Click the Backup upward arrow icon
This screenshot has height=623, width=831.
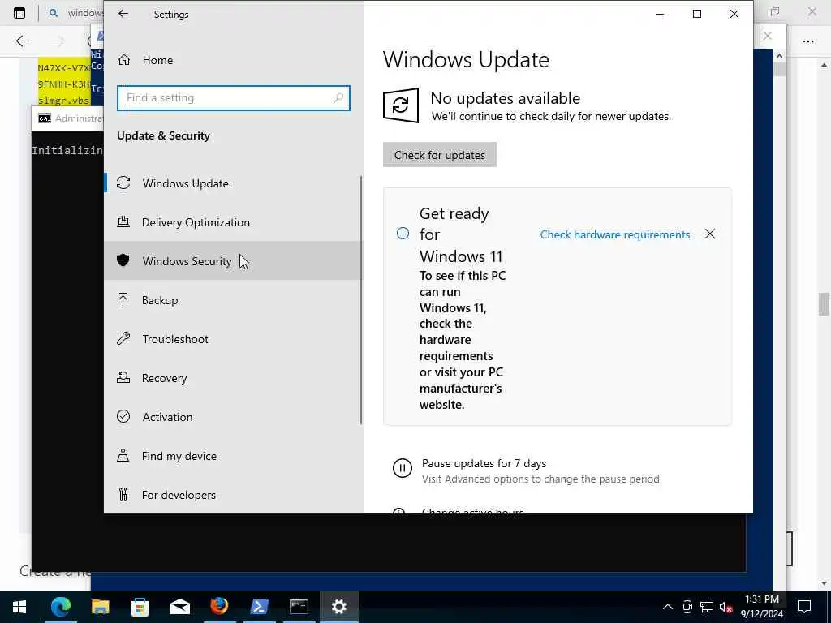(123, 299)
